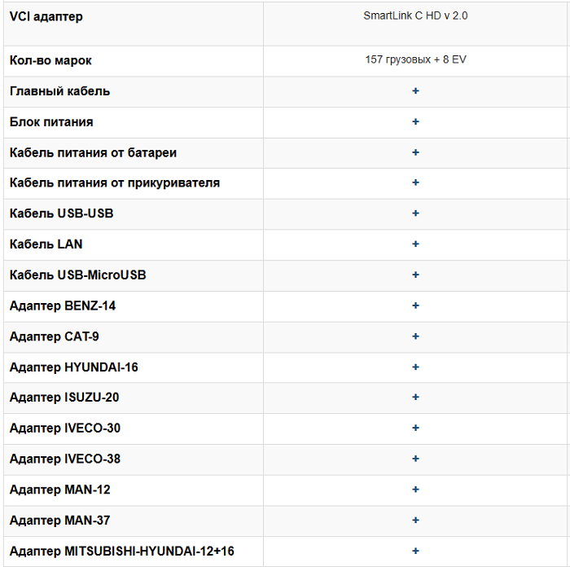Click the plus mark for Главный кабель

[x=415, y=91]
